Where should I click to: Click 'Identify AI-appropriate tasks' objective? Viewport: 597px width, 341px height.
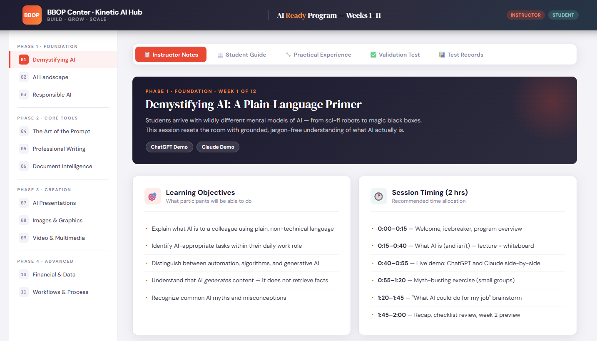pos(241,246)
